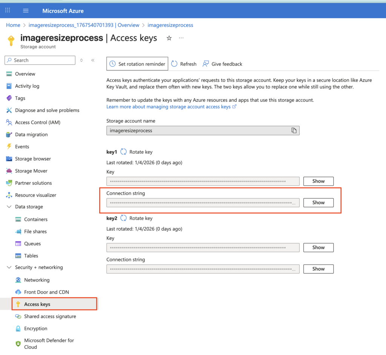The image size is (386, 355).
Task: Click the key2 rotate key icon
Action: [123, 218]
